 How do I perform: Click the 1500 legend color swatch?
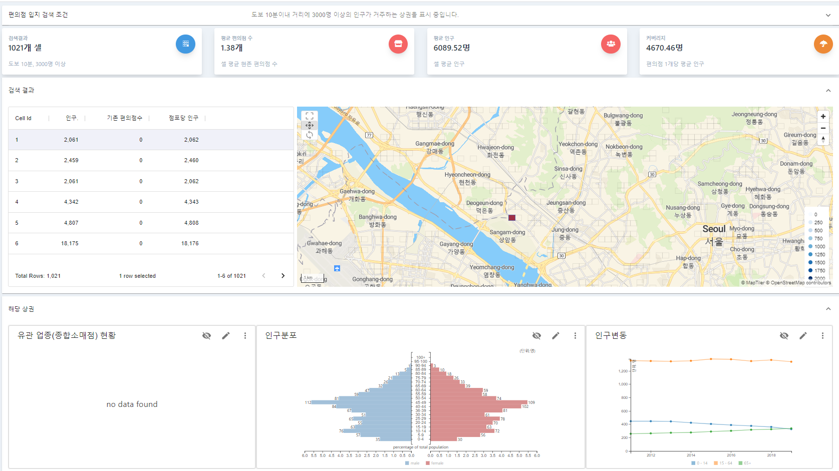810,262
